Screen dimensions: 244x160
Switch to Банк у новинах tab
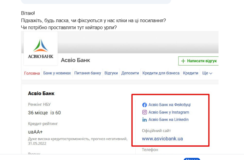tap(57, 73)
